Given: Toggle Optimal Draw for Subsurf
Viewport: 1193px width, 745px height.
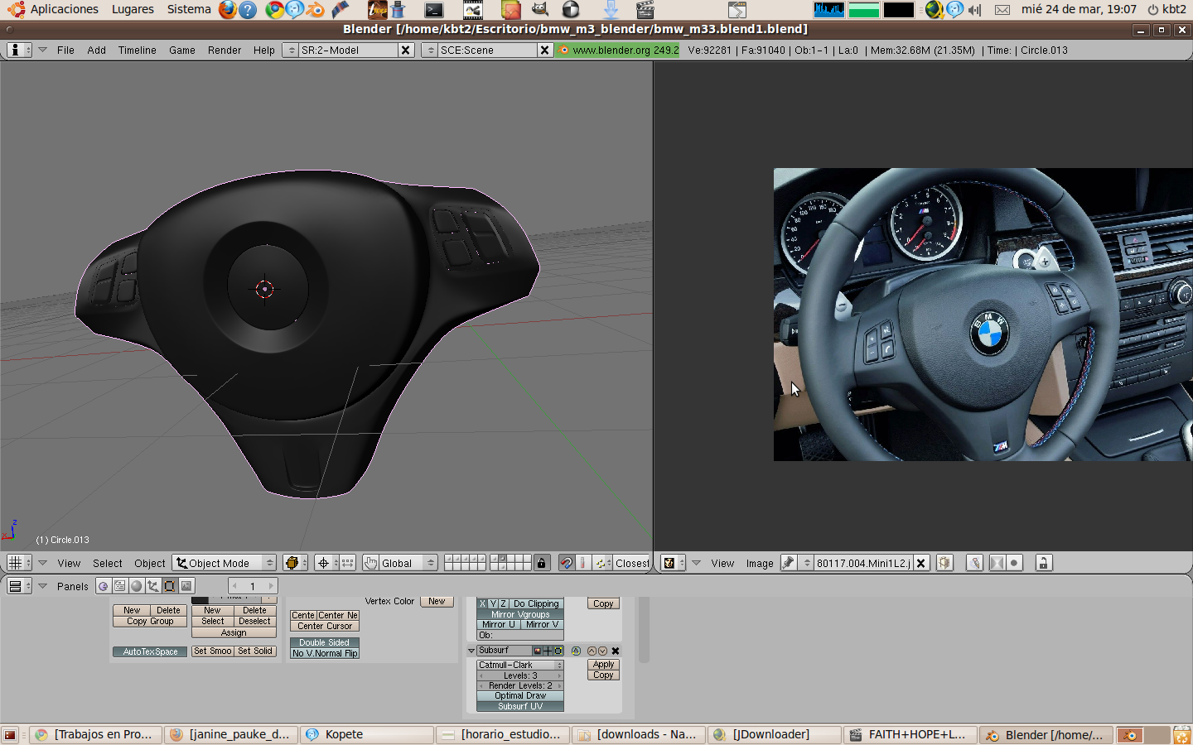Looking at the screenshot, I should [520, 696].
